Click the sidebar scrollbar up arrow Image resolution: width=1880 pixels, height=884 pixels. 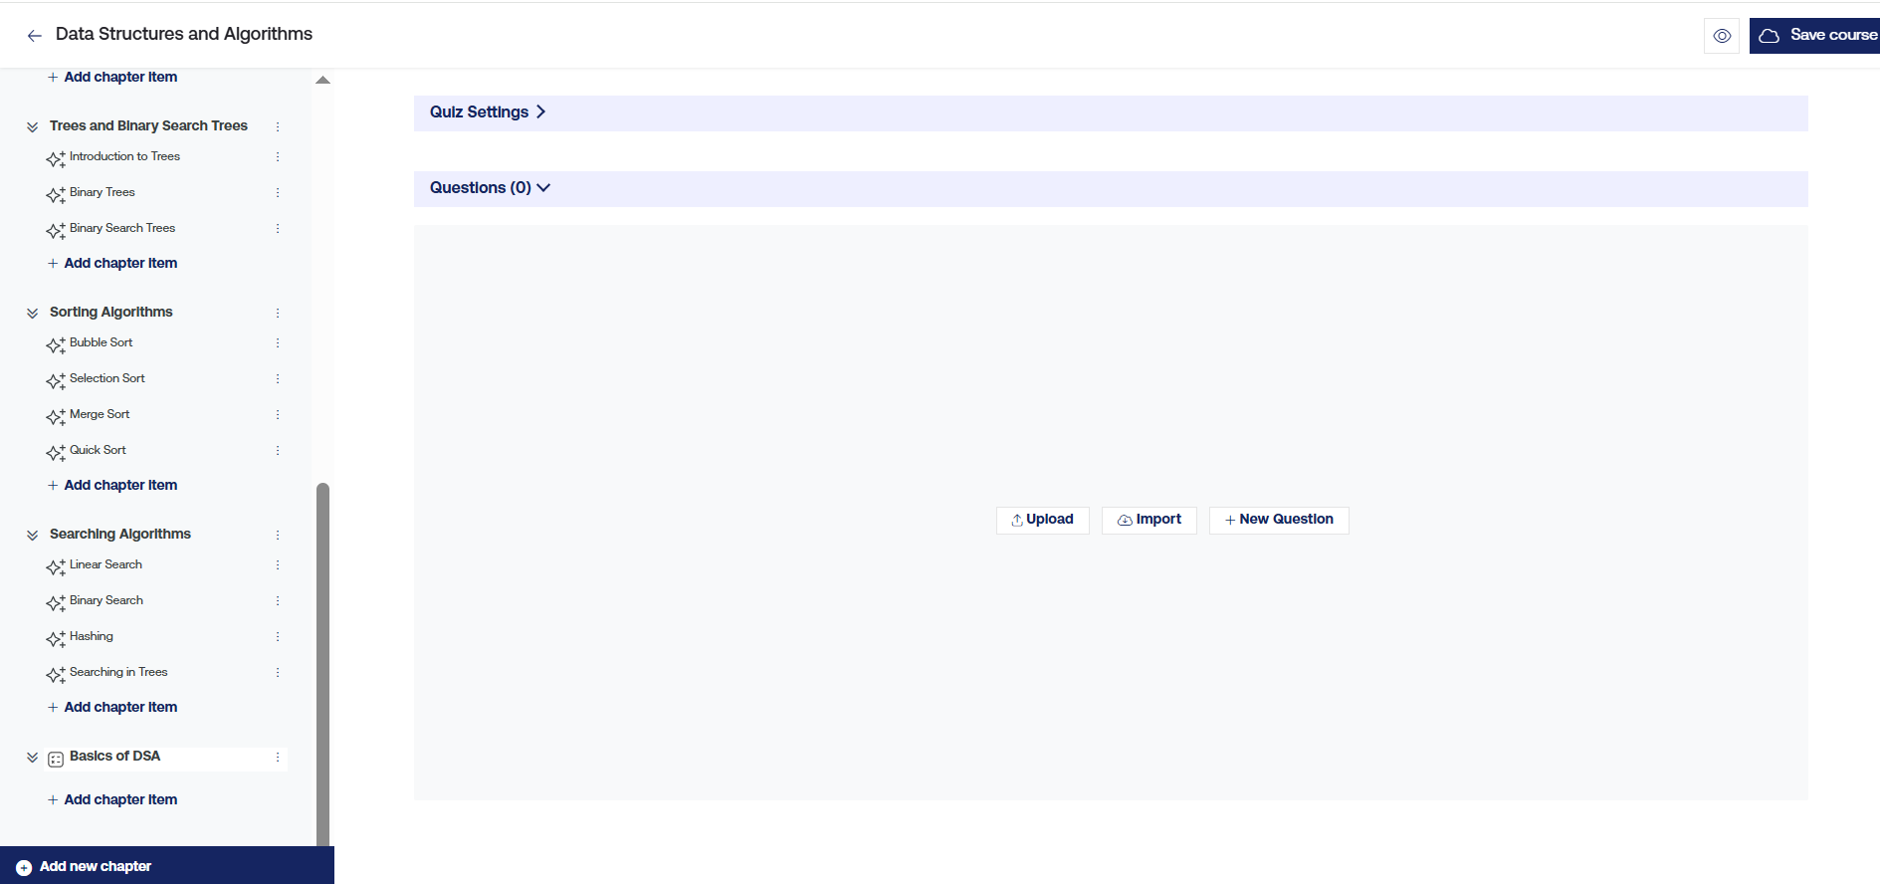pos(322,80)
